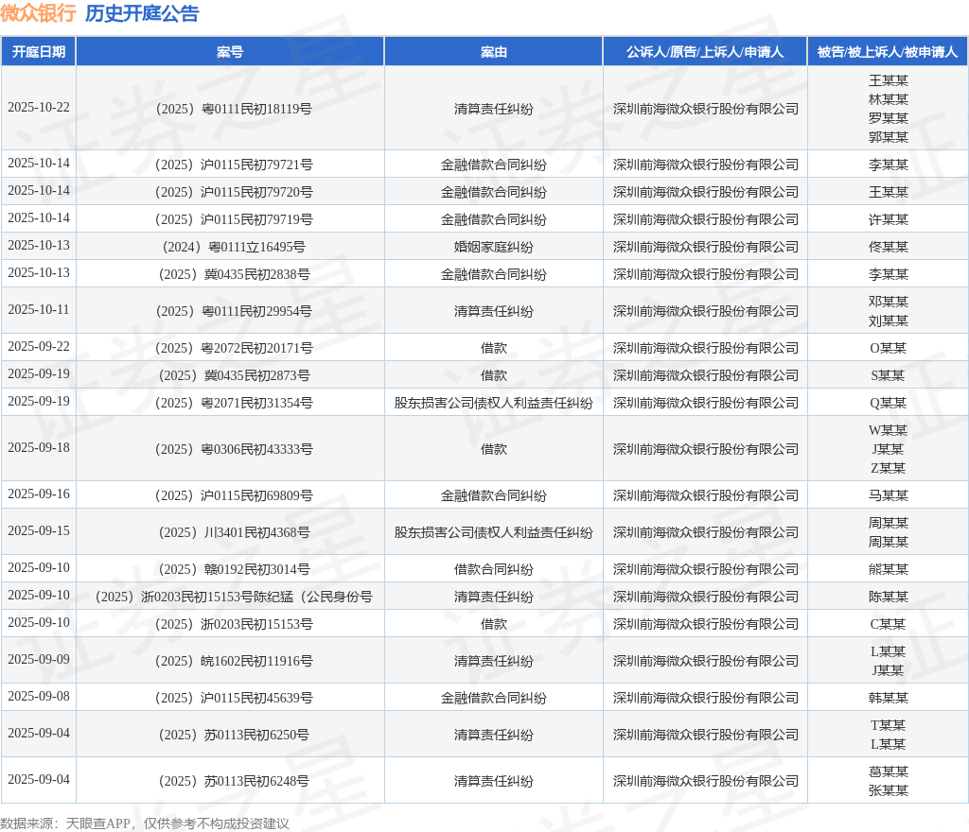This screenshot has width=969, height=832.
Task: Click defendant O某某
Action: coord(888,348)
